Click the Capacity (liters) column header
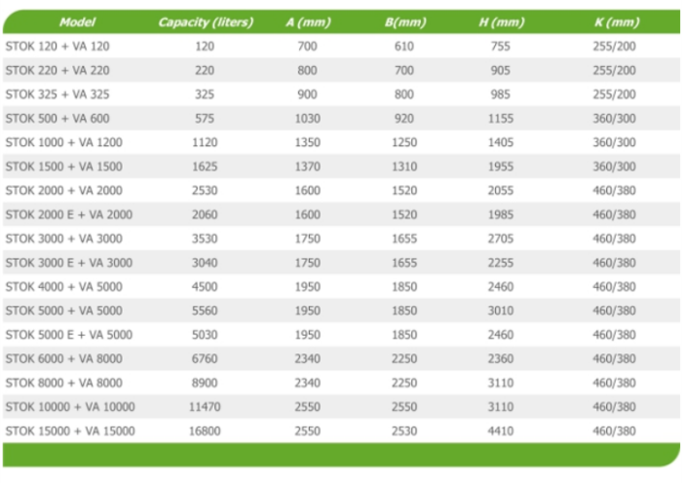The image size is (682, 483). click(206, 21)
